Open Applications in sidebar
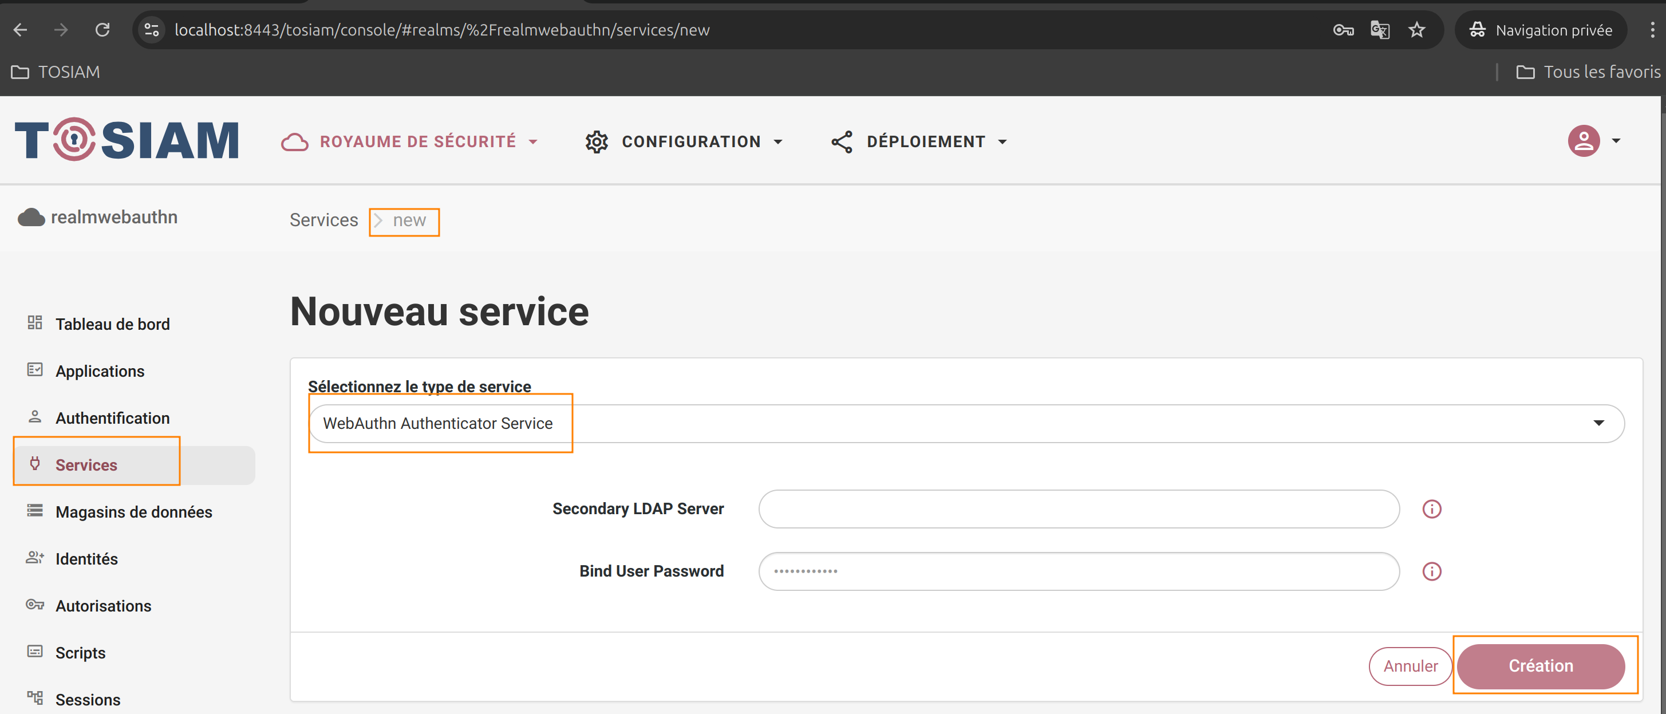Screen dimensions: 1666x714 tap(100, 371)
